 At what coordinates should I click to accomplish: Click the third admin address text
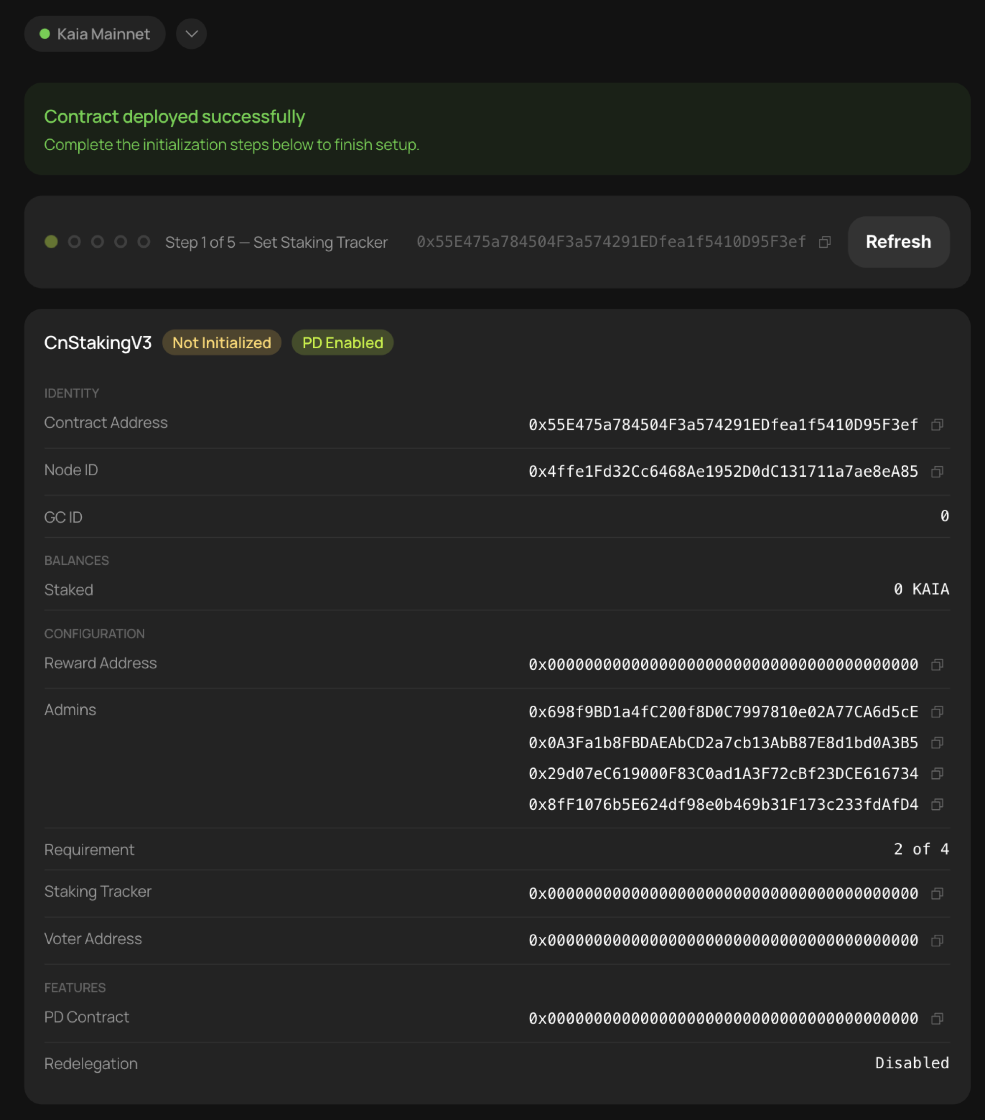tap(722, 774)
